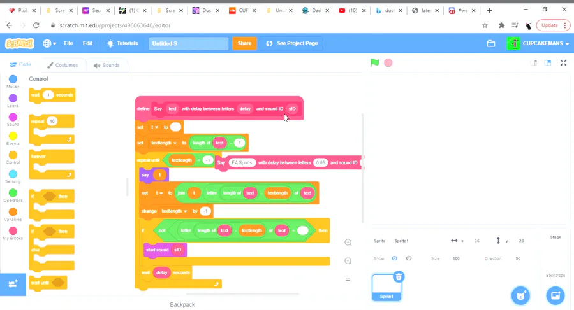The height and width of the screenshot is (310, 574).
Task: Select the Control block category
Action: pyautogui.click(x=13, y=158)
